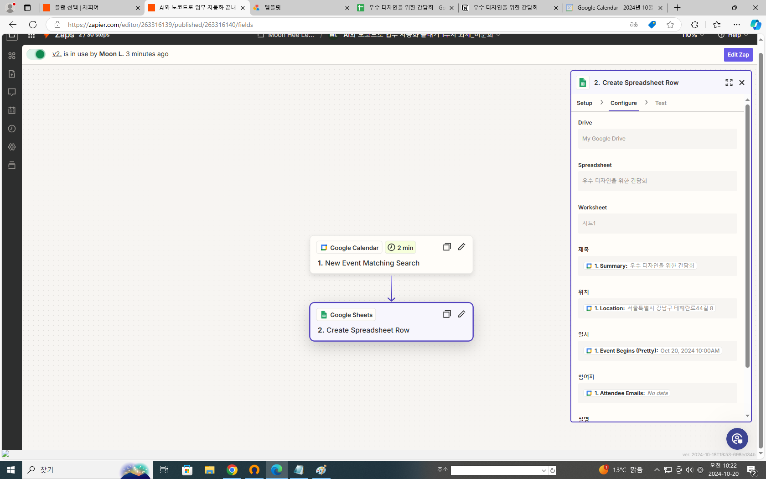The height and width of the screenshot is (479, 766).
Task: Click pencil icon on Create Spreadsheet Row step
Action: 462,314
